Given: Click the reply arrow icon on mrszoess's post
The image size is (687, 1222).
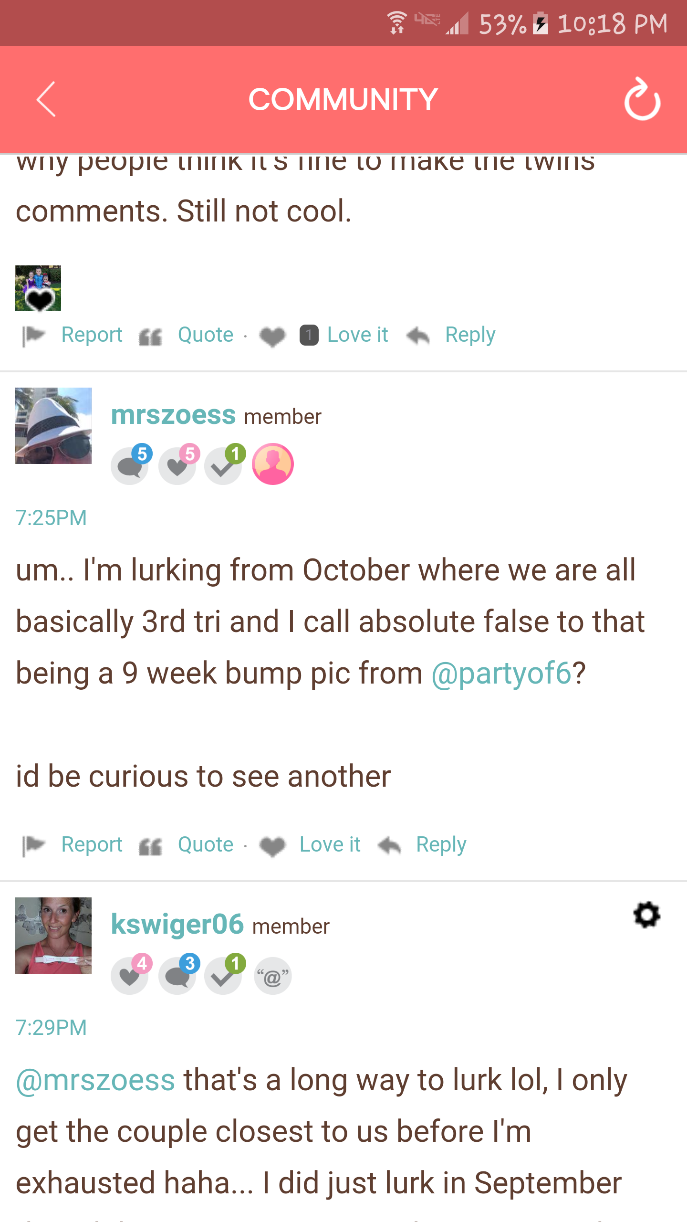Looking at the screenshot, I should [x=389, y=845].
